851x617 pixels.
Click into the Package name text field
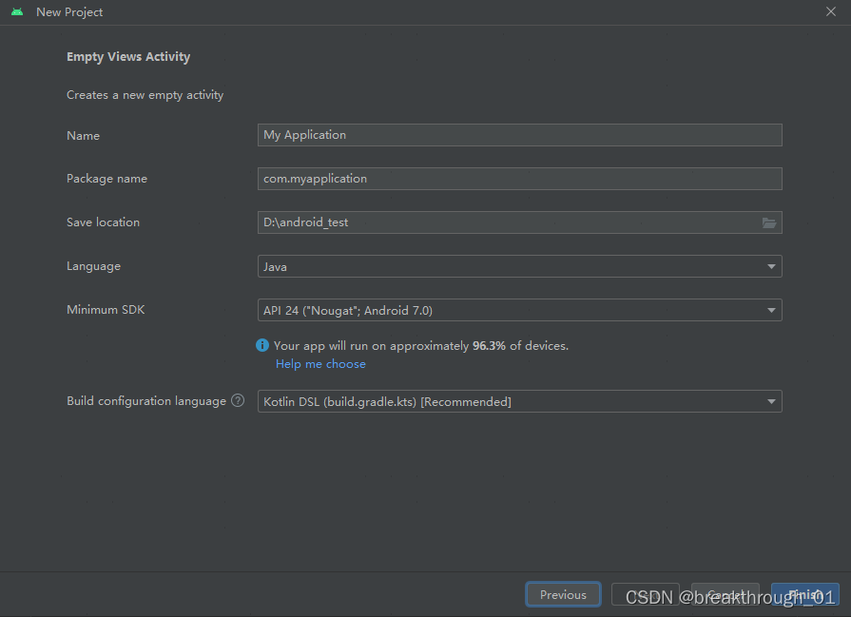[519, 179]
